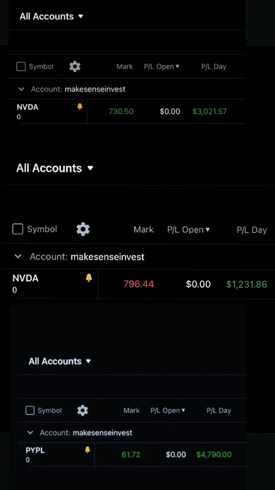Check the Symbol checkbox in the top table
The image size is (275, 490).
(21, 66)
